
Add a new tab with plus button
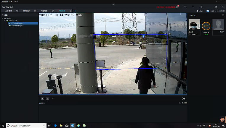point(75,11)
